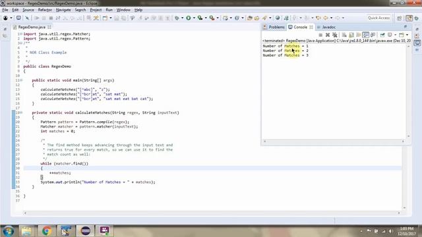Open the Refactor menu
The height and width of the screenshot is (237, 422).
(45, 10)
